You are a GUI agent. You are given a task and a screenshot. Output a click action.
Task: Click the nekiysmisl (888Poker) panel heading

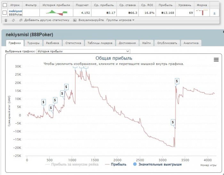pyautogui.click(x=29, y=34)
